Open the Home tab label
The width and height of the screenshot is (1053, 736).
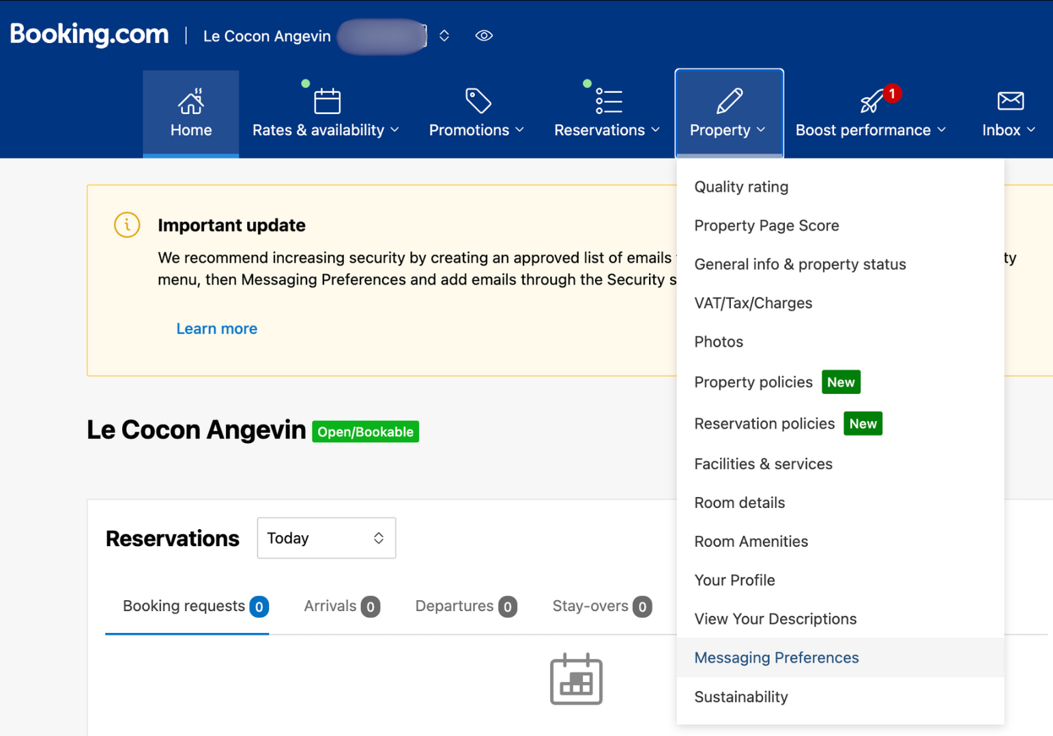coord(191,130)
